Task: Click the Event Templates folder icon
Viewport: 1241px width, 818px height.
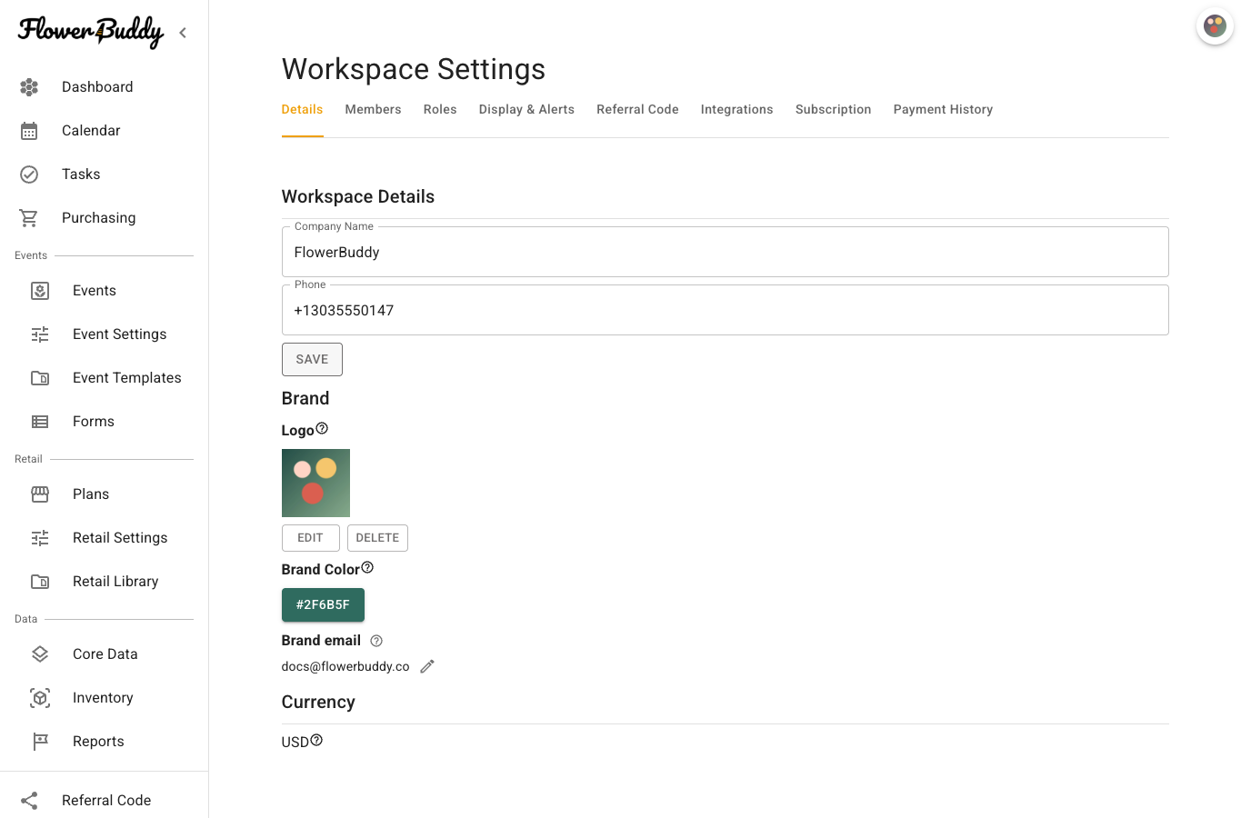Action: coord(40,378)
